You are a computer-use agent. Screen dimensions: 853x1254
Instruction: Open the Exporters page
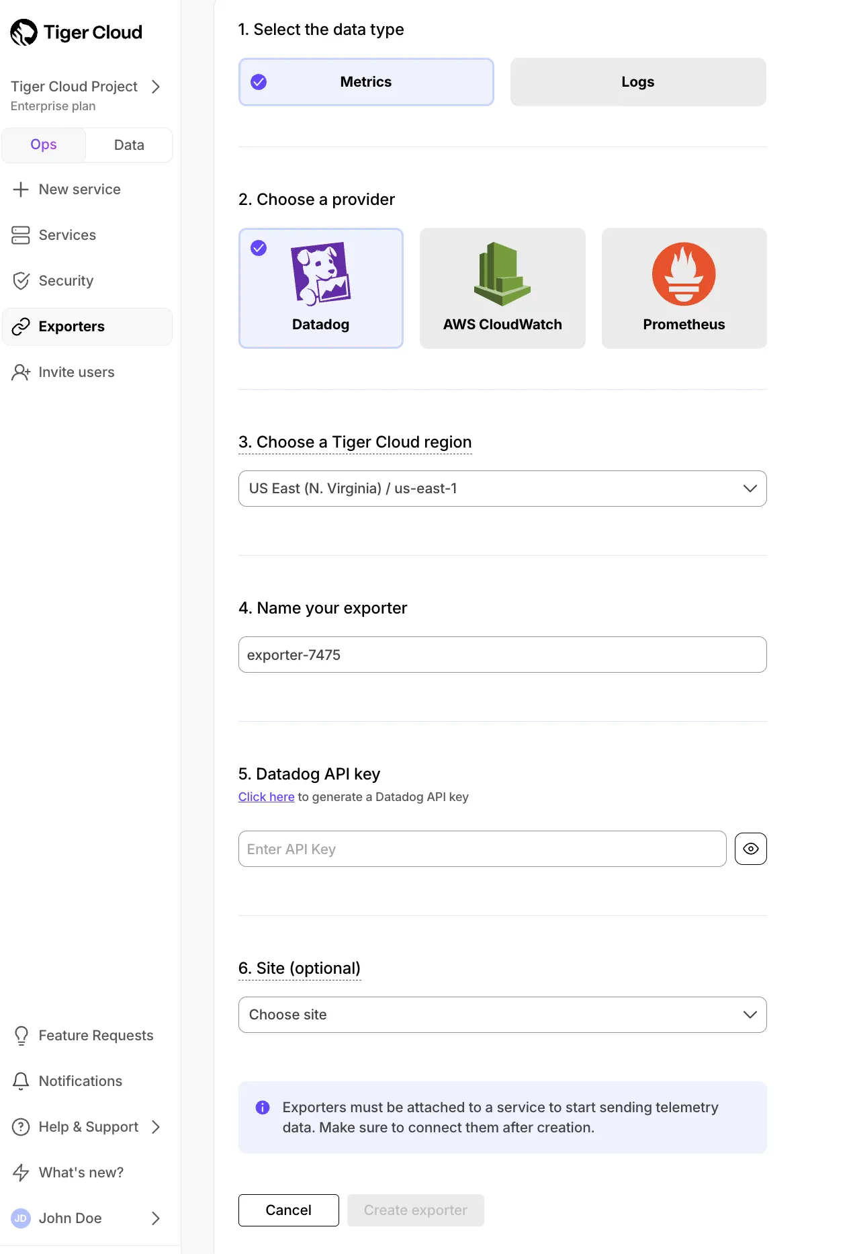(x=87, y=327)
